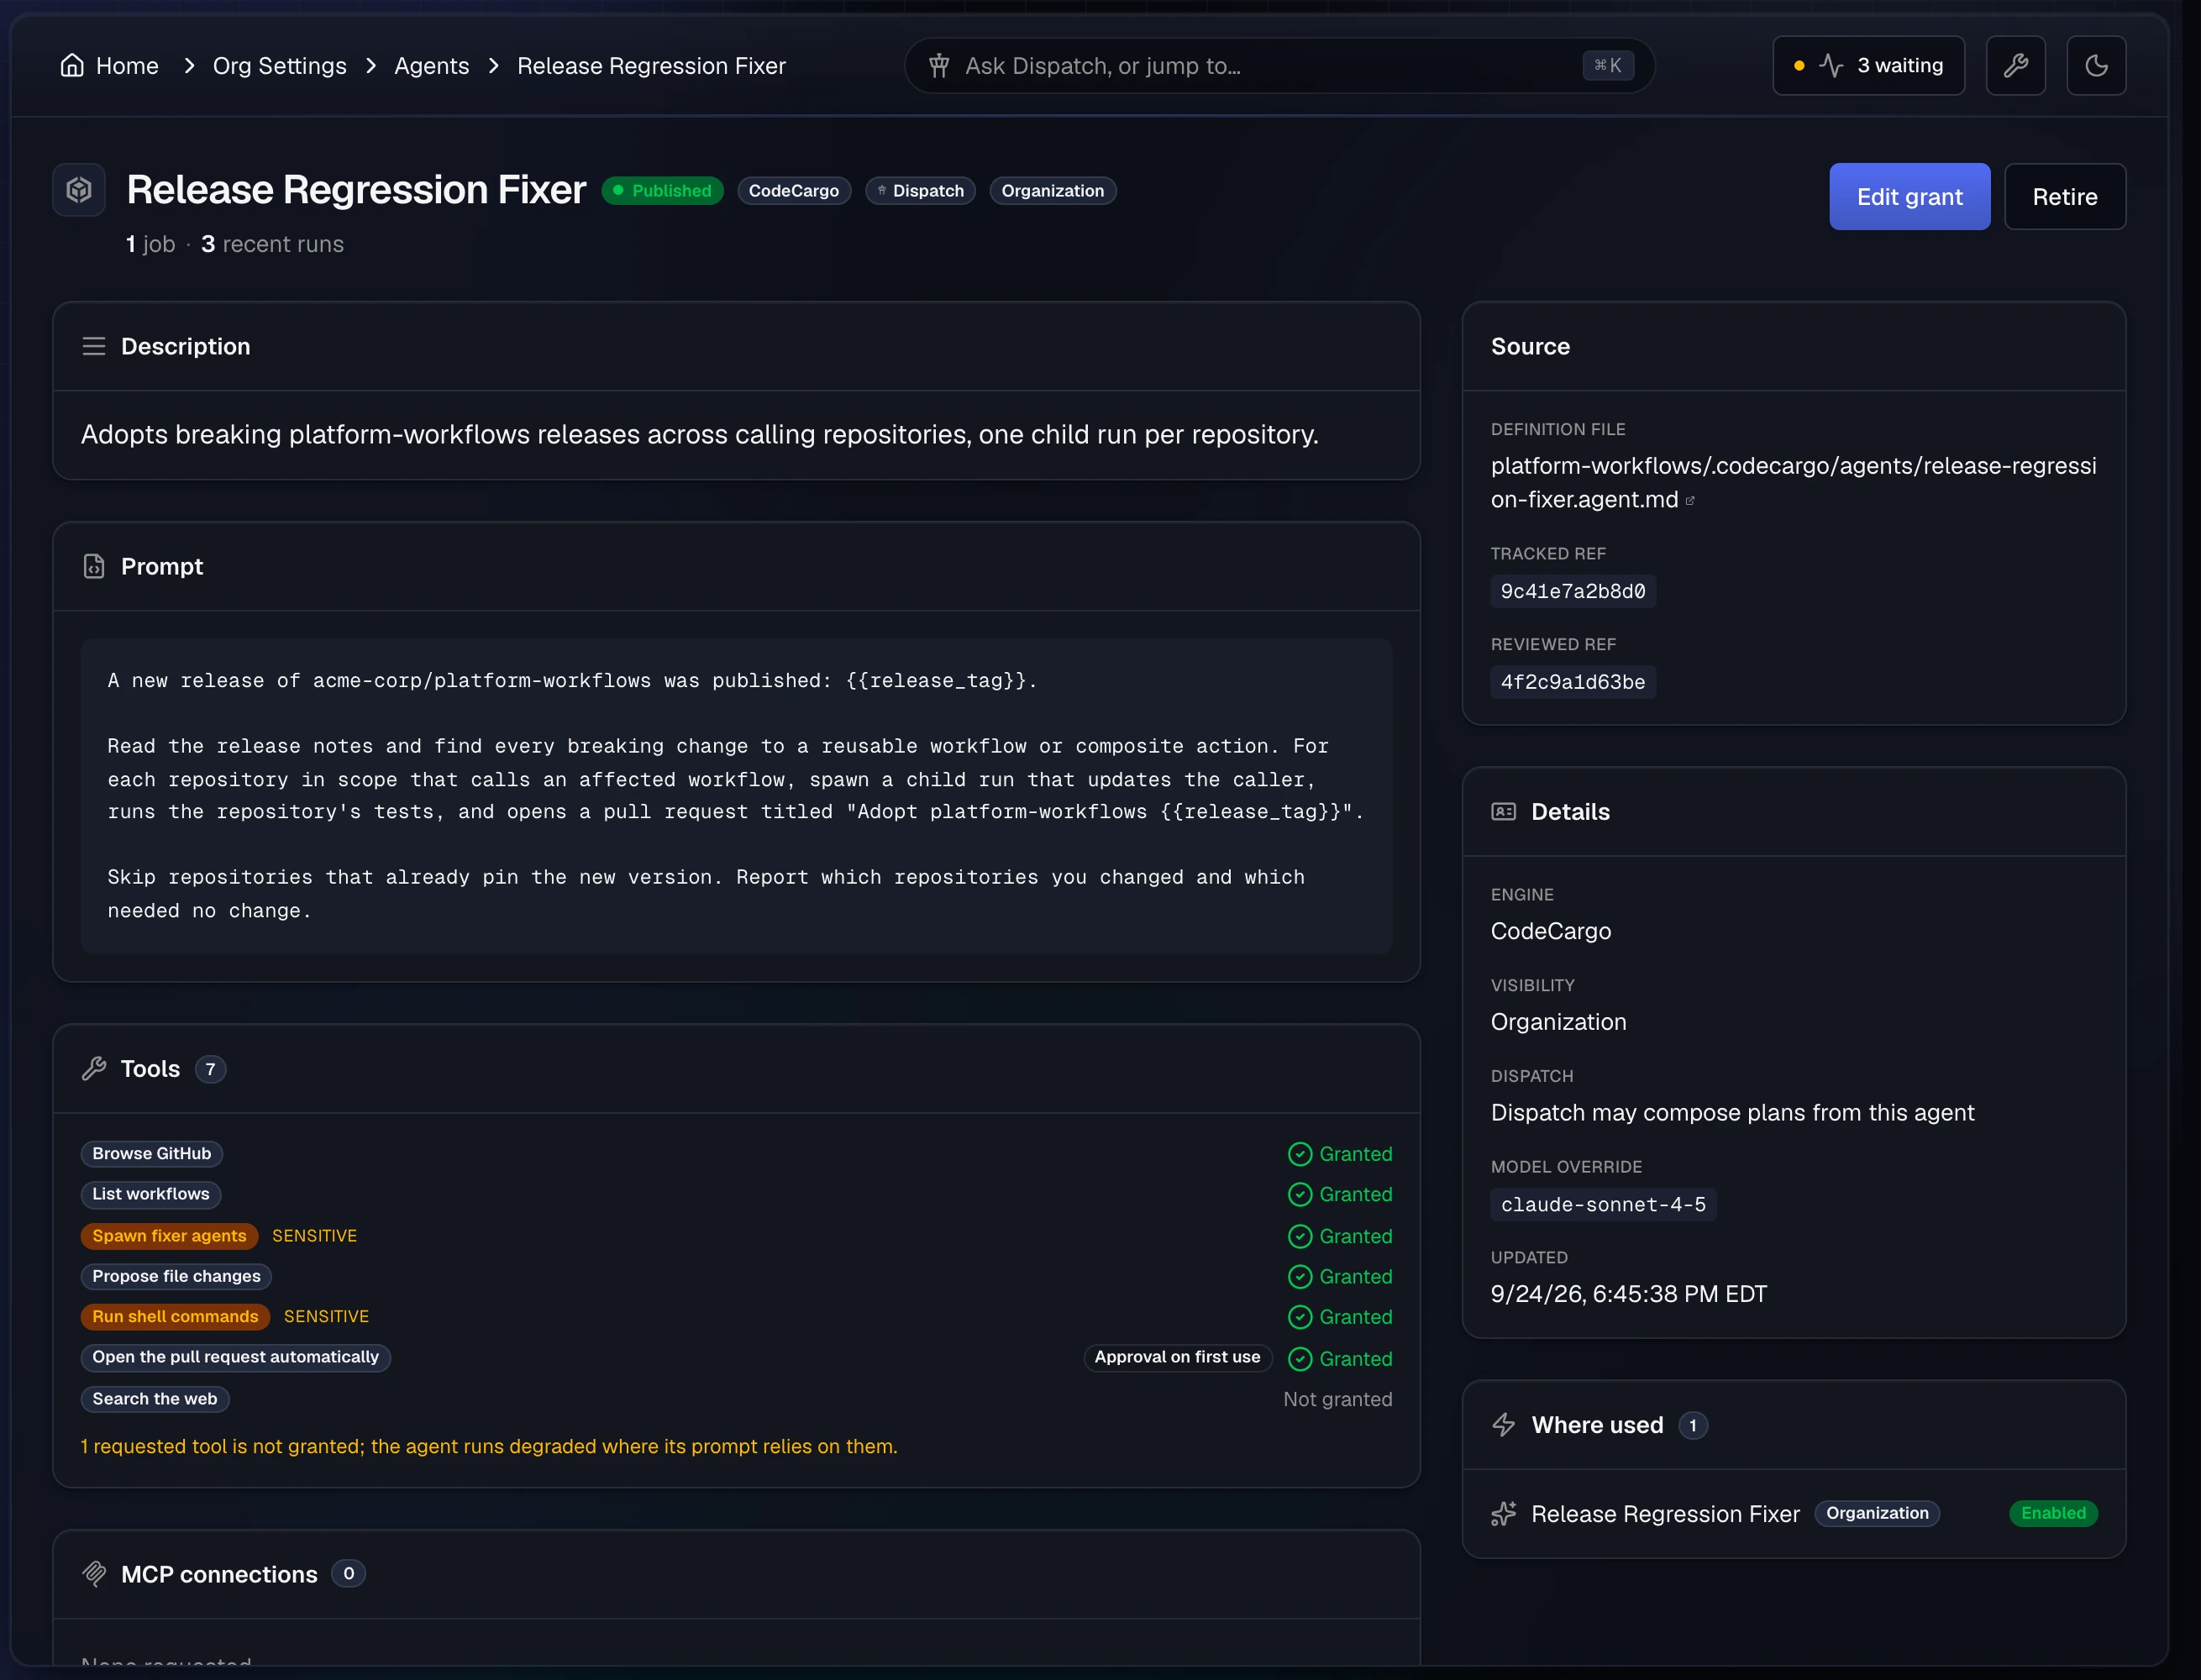Open the wrench tools icon in header

(2015, 65)
